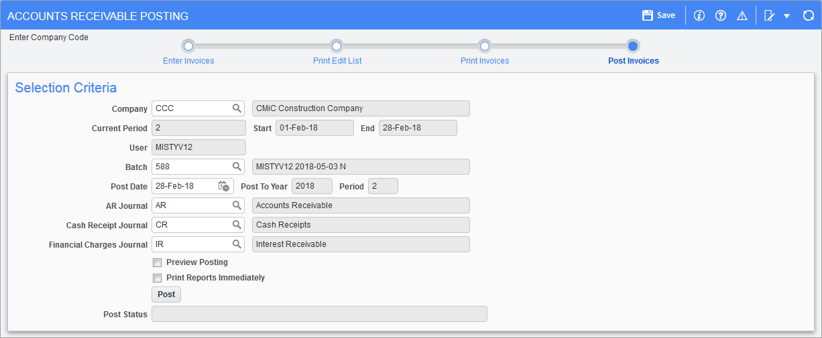Open Company lookup magnifier icon
Screen dimensions: 822x338
237,108
